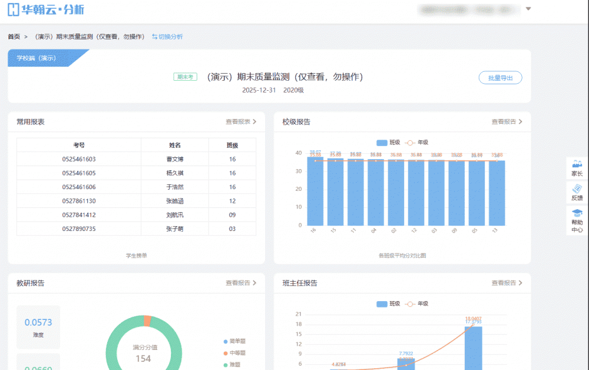Go to 首页 breadcrumb
This screenshot has width=589, height=370.
(14, 37)
